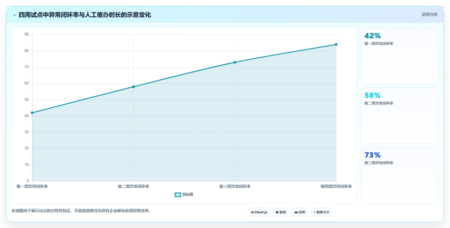Click x-axis label 第二周异常闭环率
450x228 pixels.
click(x=133, y=186)
